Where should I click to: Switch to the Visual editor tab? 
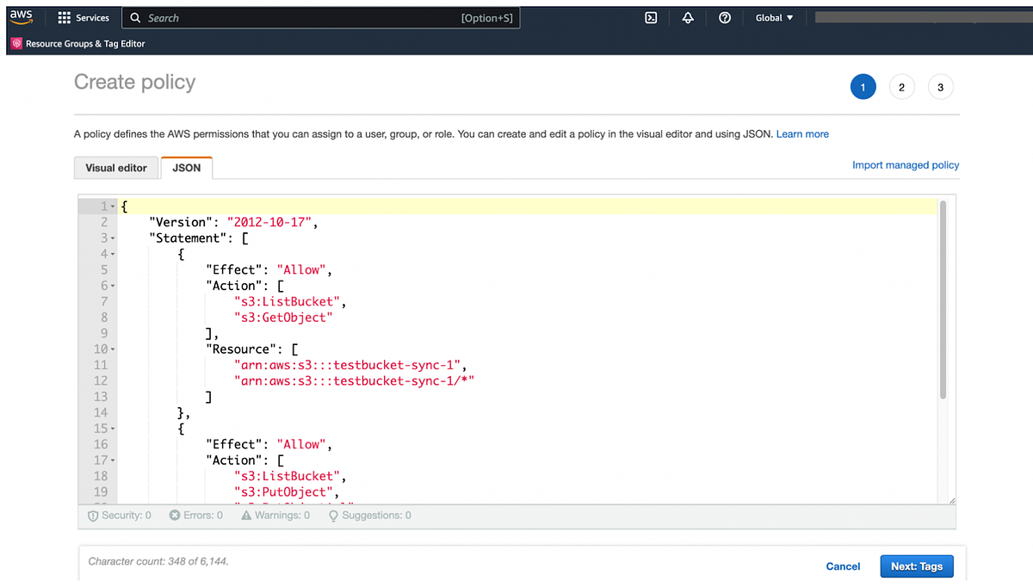(115, 168)
